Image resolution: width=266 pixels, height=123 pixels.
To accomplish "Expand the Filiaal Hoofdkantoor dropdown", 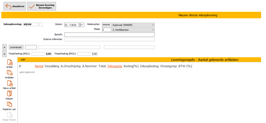I will [x=153, y=30].
